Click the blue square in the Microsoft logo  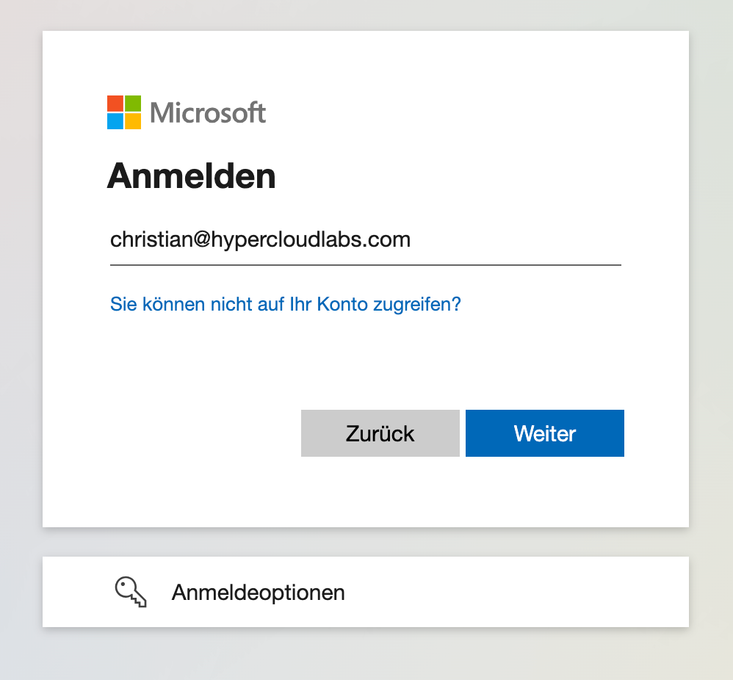[115, 121]
